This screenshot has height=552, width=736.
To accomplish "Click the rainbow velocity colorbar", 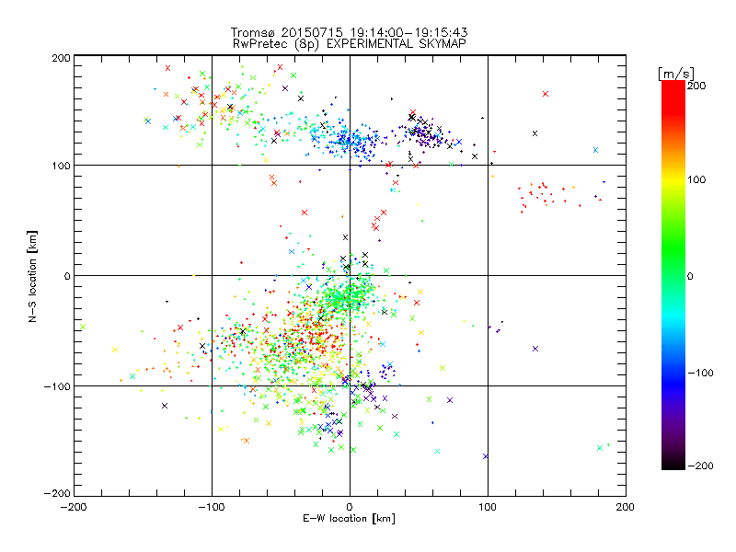I will pyautogui.click(x=673, y=275).
